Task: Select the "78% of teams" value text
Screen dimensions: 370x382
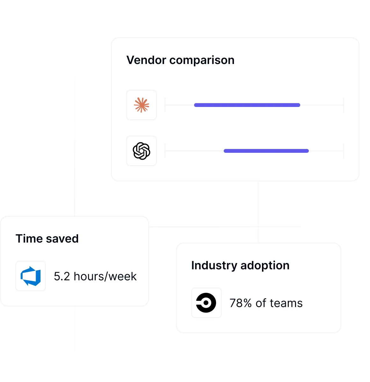Action: coord(266,303)
